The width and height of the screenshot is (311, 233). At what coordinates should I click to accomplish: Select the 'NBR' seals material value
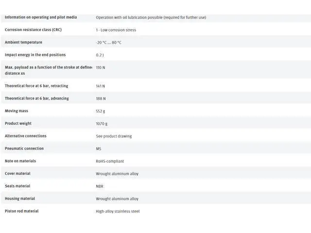[x=100, y=186]
